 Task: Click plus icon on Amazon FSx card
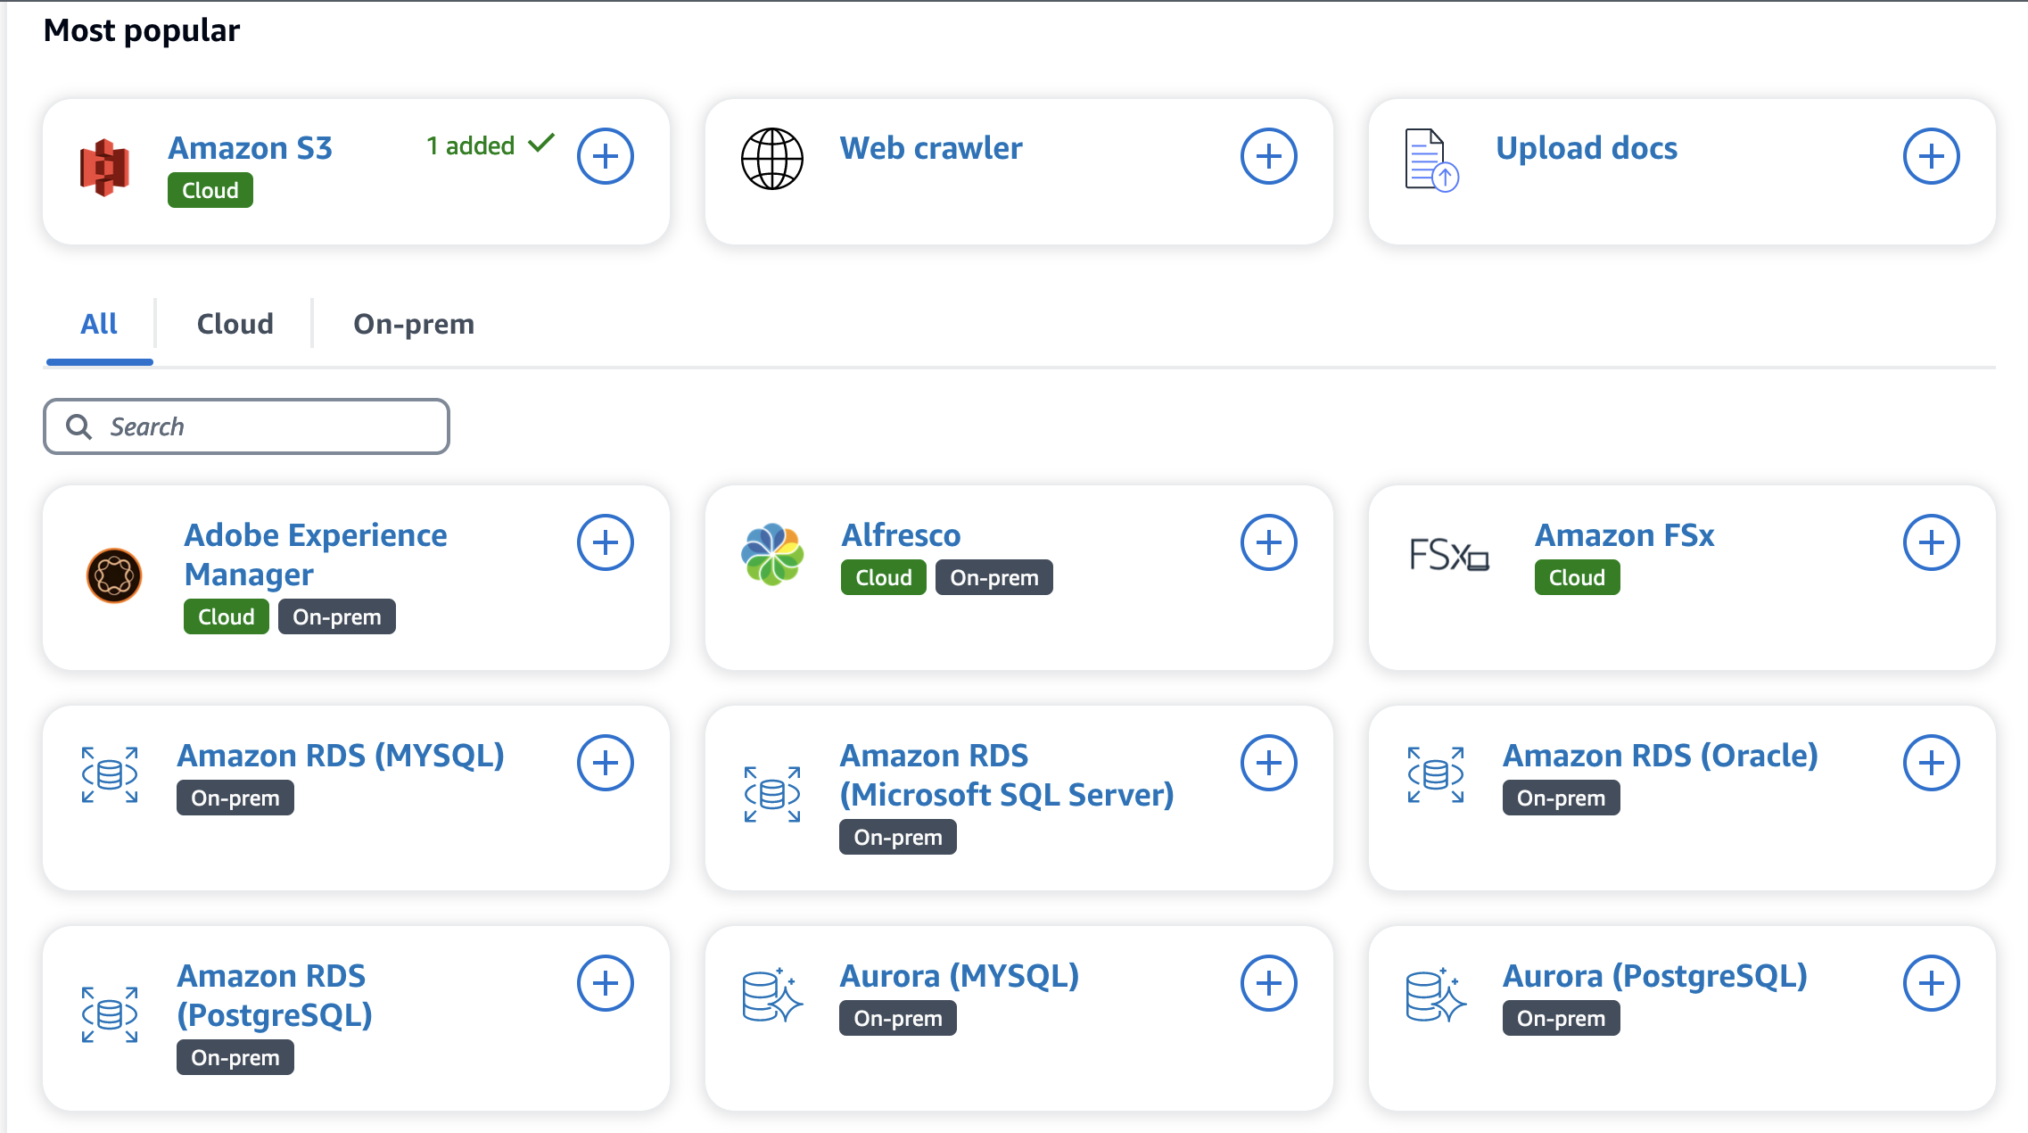1931,542
